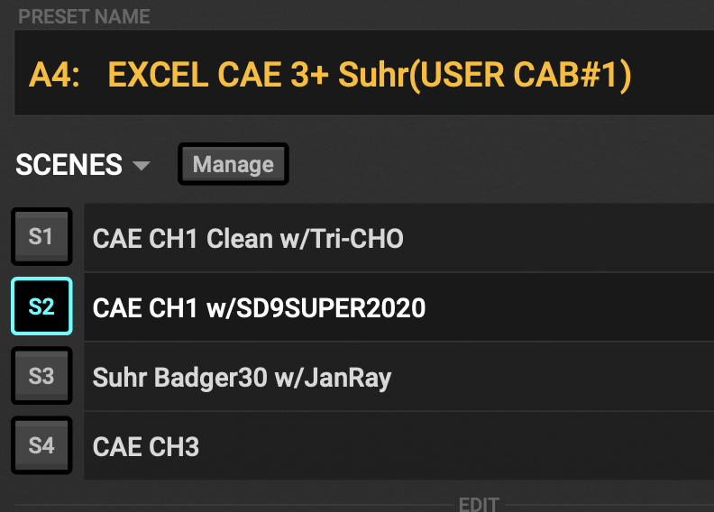
Task: Select the CAE CH3 scene row
Action: click(x=398, y=446)
